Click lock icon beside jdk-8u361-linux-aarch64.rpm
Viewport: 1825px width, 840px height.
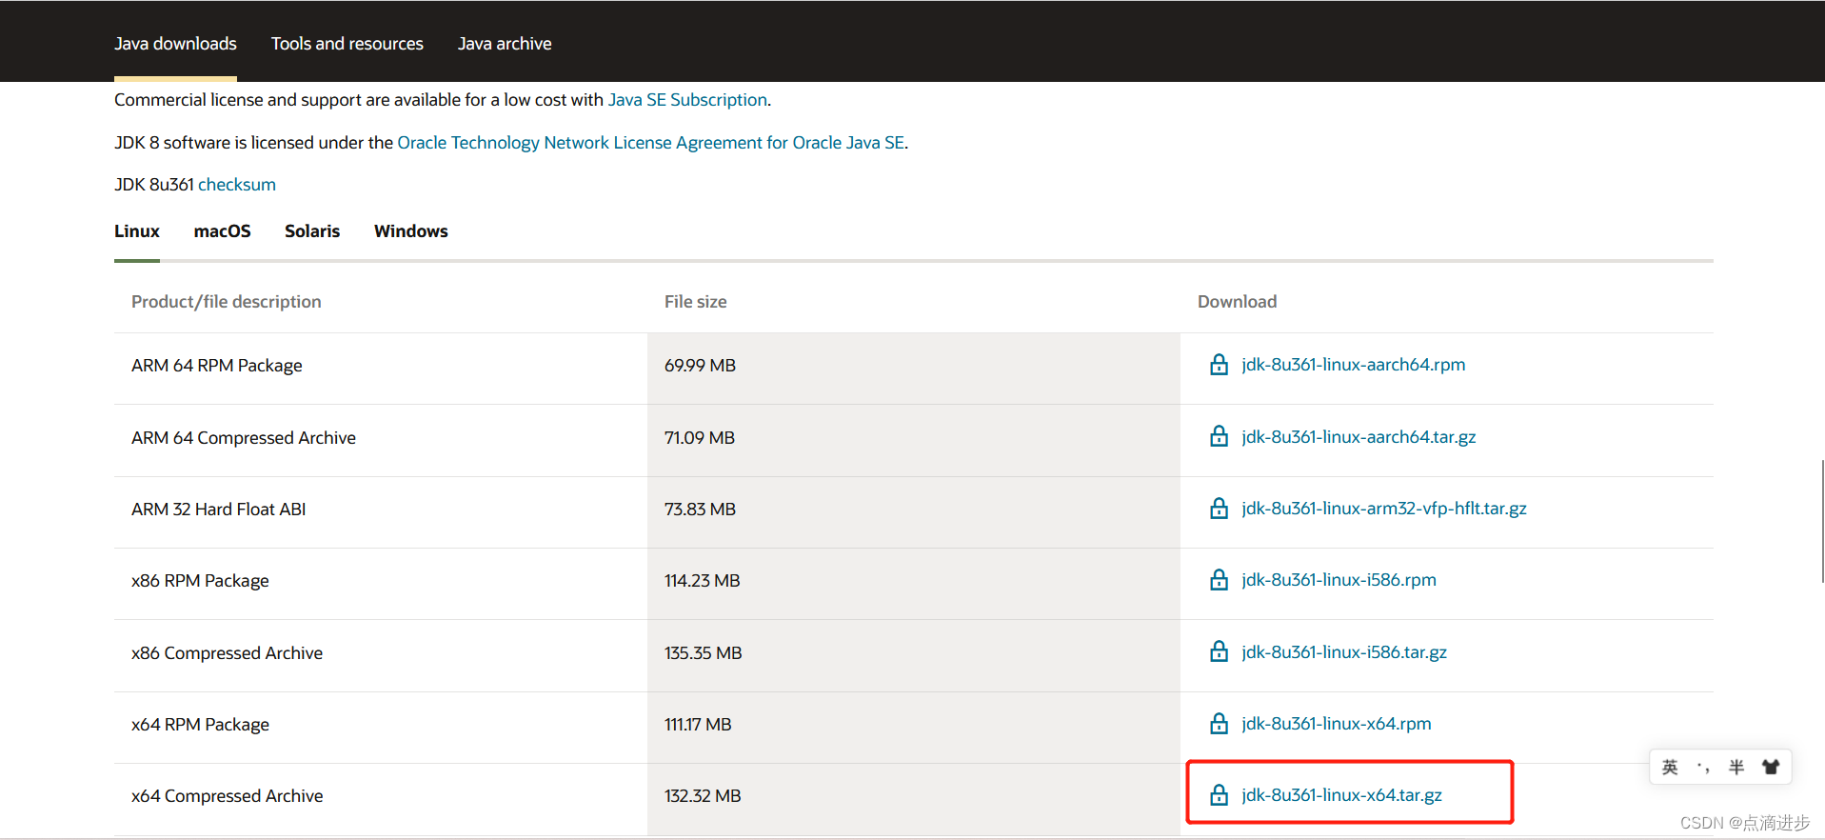(1219, 365)
